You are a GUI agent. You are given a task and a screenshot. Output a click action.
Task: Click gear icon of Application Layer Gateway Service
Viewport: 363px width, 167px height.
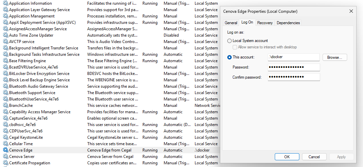pyautogui.click(x=5, y=10)
